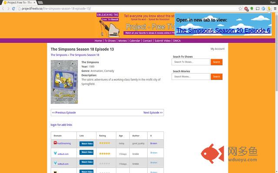The width and height of the screenshot is (278, 173).
Task: Click the address bar URL
Action: [x=56, y=9]
